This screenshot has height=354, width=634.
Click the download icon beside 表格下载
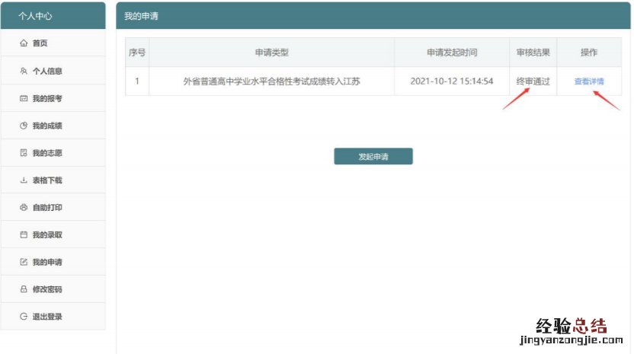click(24, 180)
